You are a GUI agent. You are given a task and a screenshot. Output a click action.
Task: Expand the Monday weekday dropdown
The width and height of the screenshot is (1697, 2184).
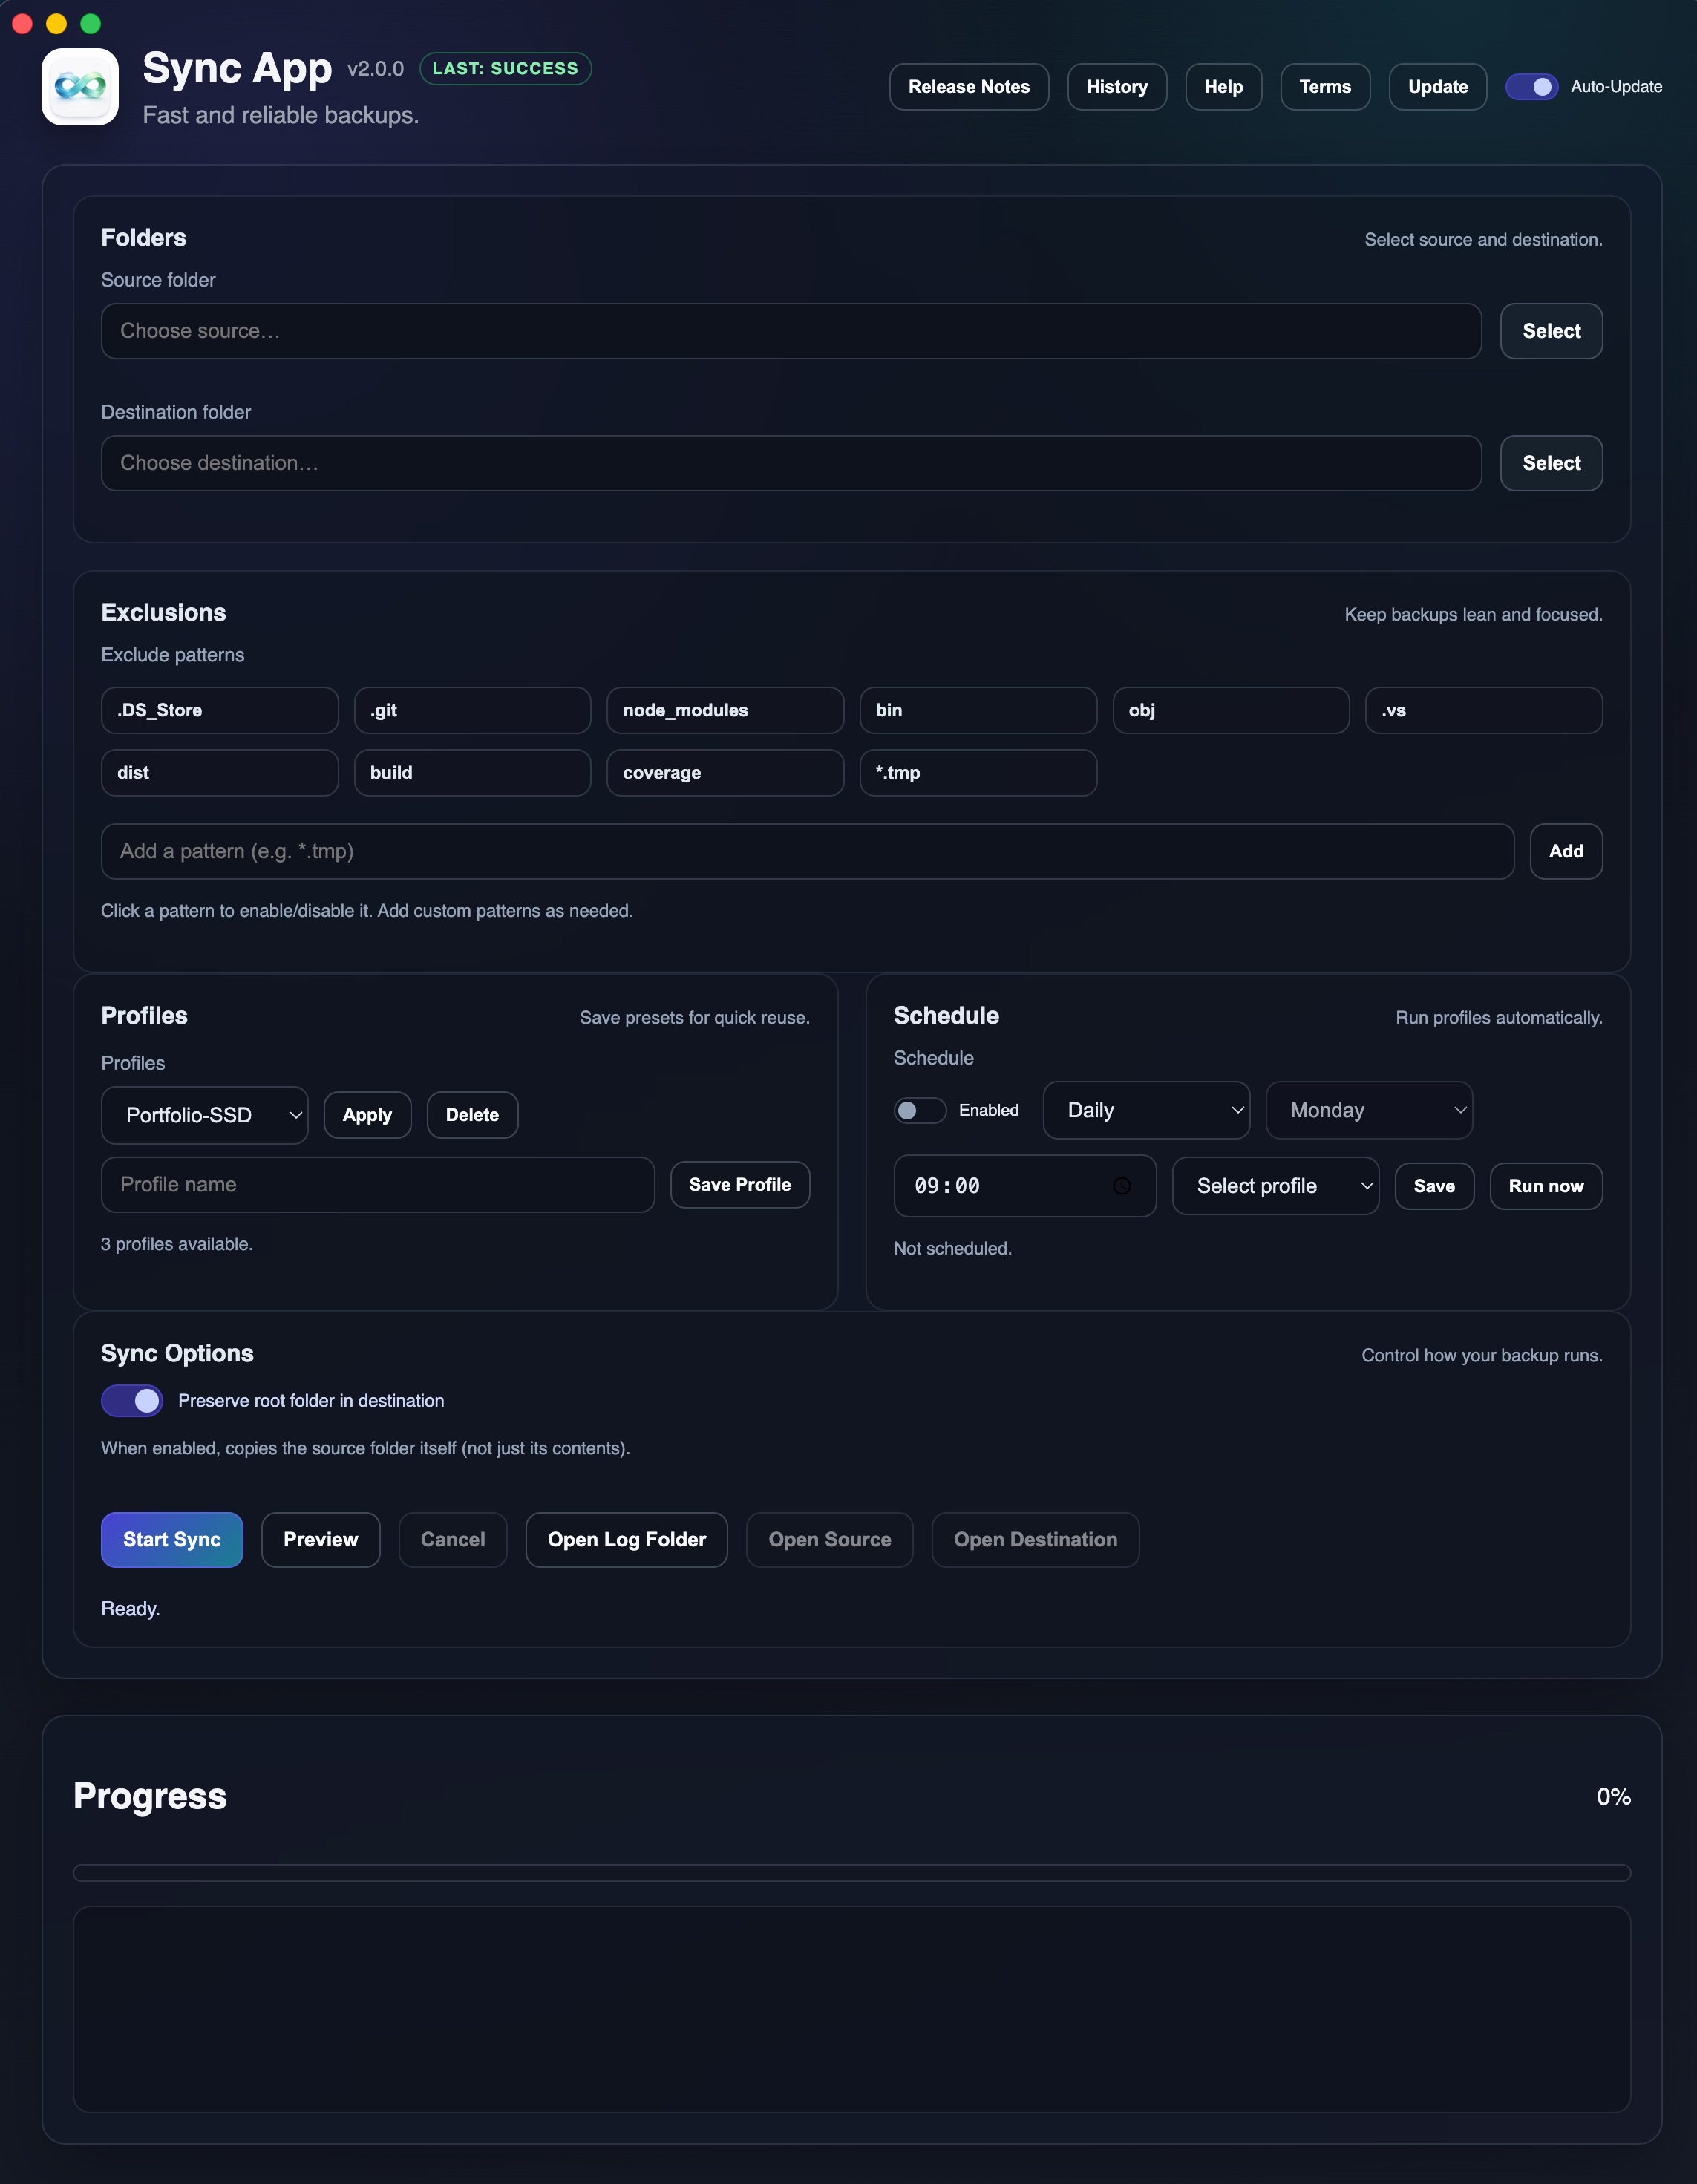click(1368, 1110)
